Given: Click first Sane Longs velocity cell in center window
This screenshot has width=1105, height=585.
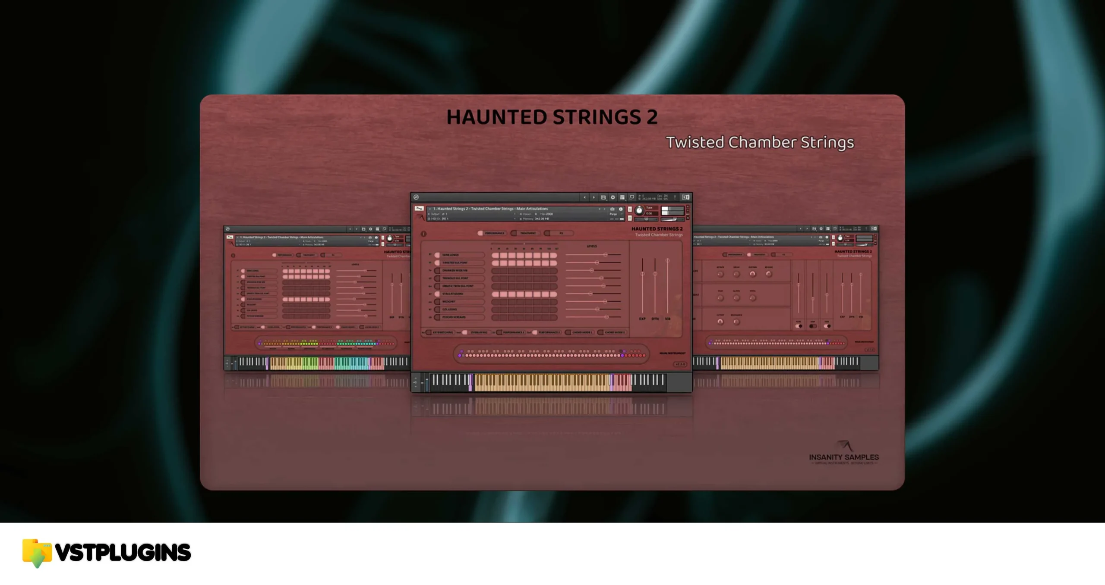Looking at the screenshot, I should pyautogui.click(x=496, y=255).
